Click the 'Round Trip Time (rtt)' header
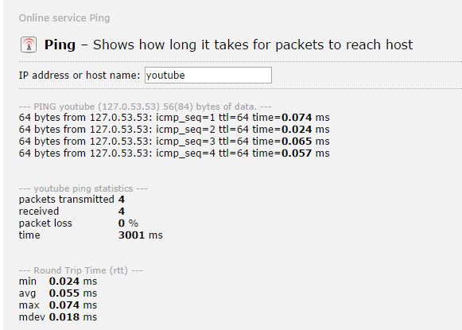 pos(81,270)
